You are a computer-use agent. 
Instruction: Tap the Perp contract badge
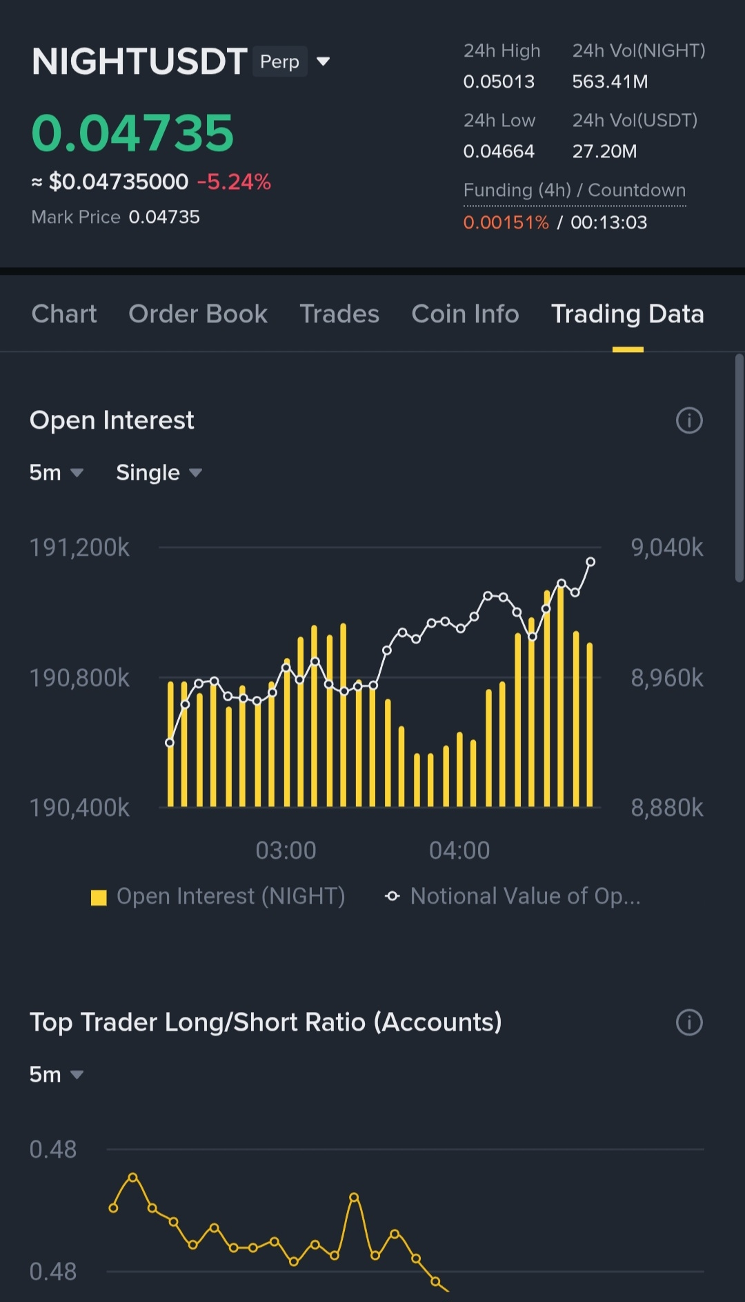[279, 61]
